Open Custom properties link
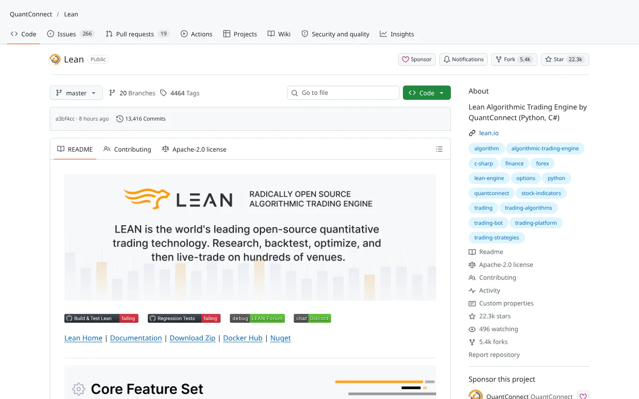 tap(501, 303)
